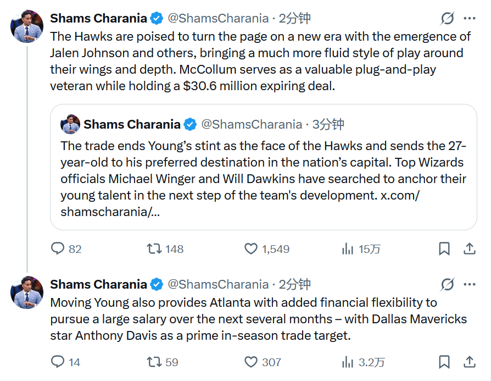The height and width of the screenshot is (381, 491).
Task: Open Grok icon on second tweet
Action: 448,284
